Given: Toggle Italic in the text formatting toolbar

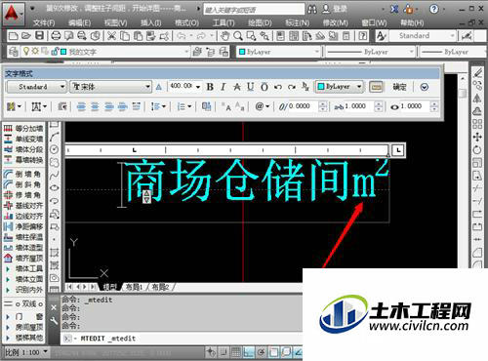Looking at the screenshot, I should point(224,87).
